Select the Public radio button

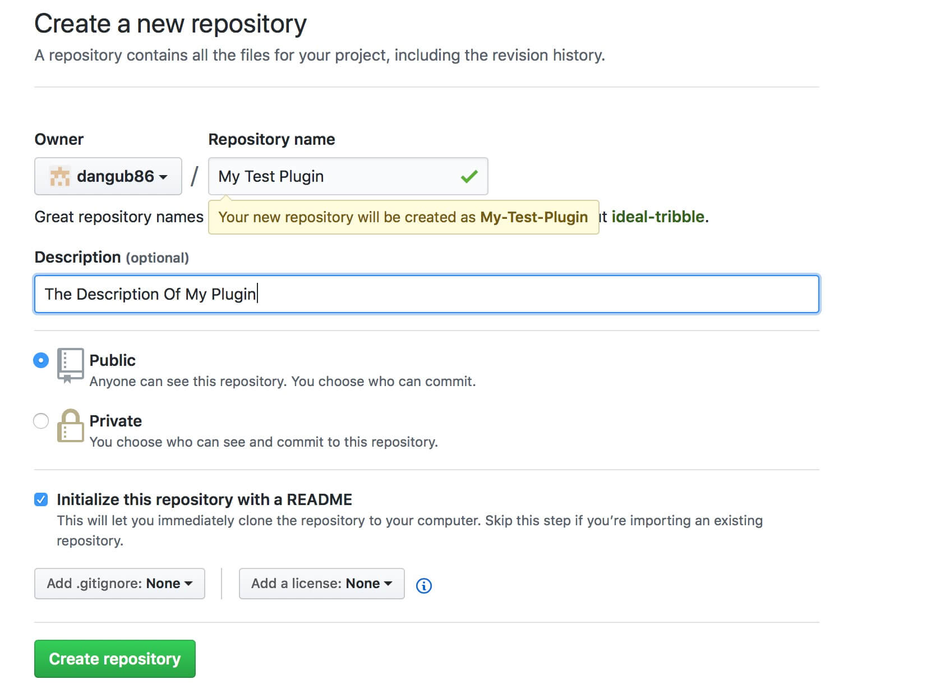point(41,360)
